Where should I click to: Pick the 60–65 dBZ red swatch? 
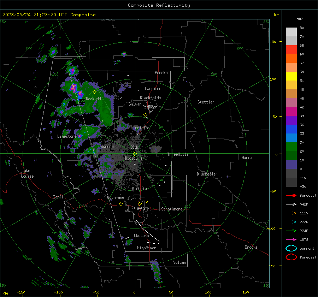tap(291, 50)
